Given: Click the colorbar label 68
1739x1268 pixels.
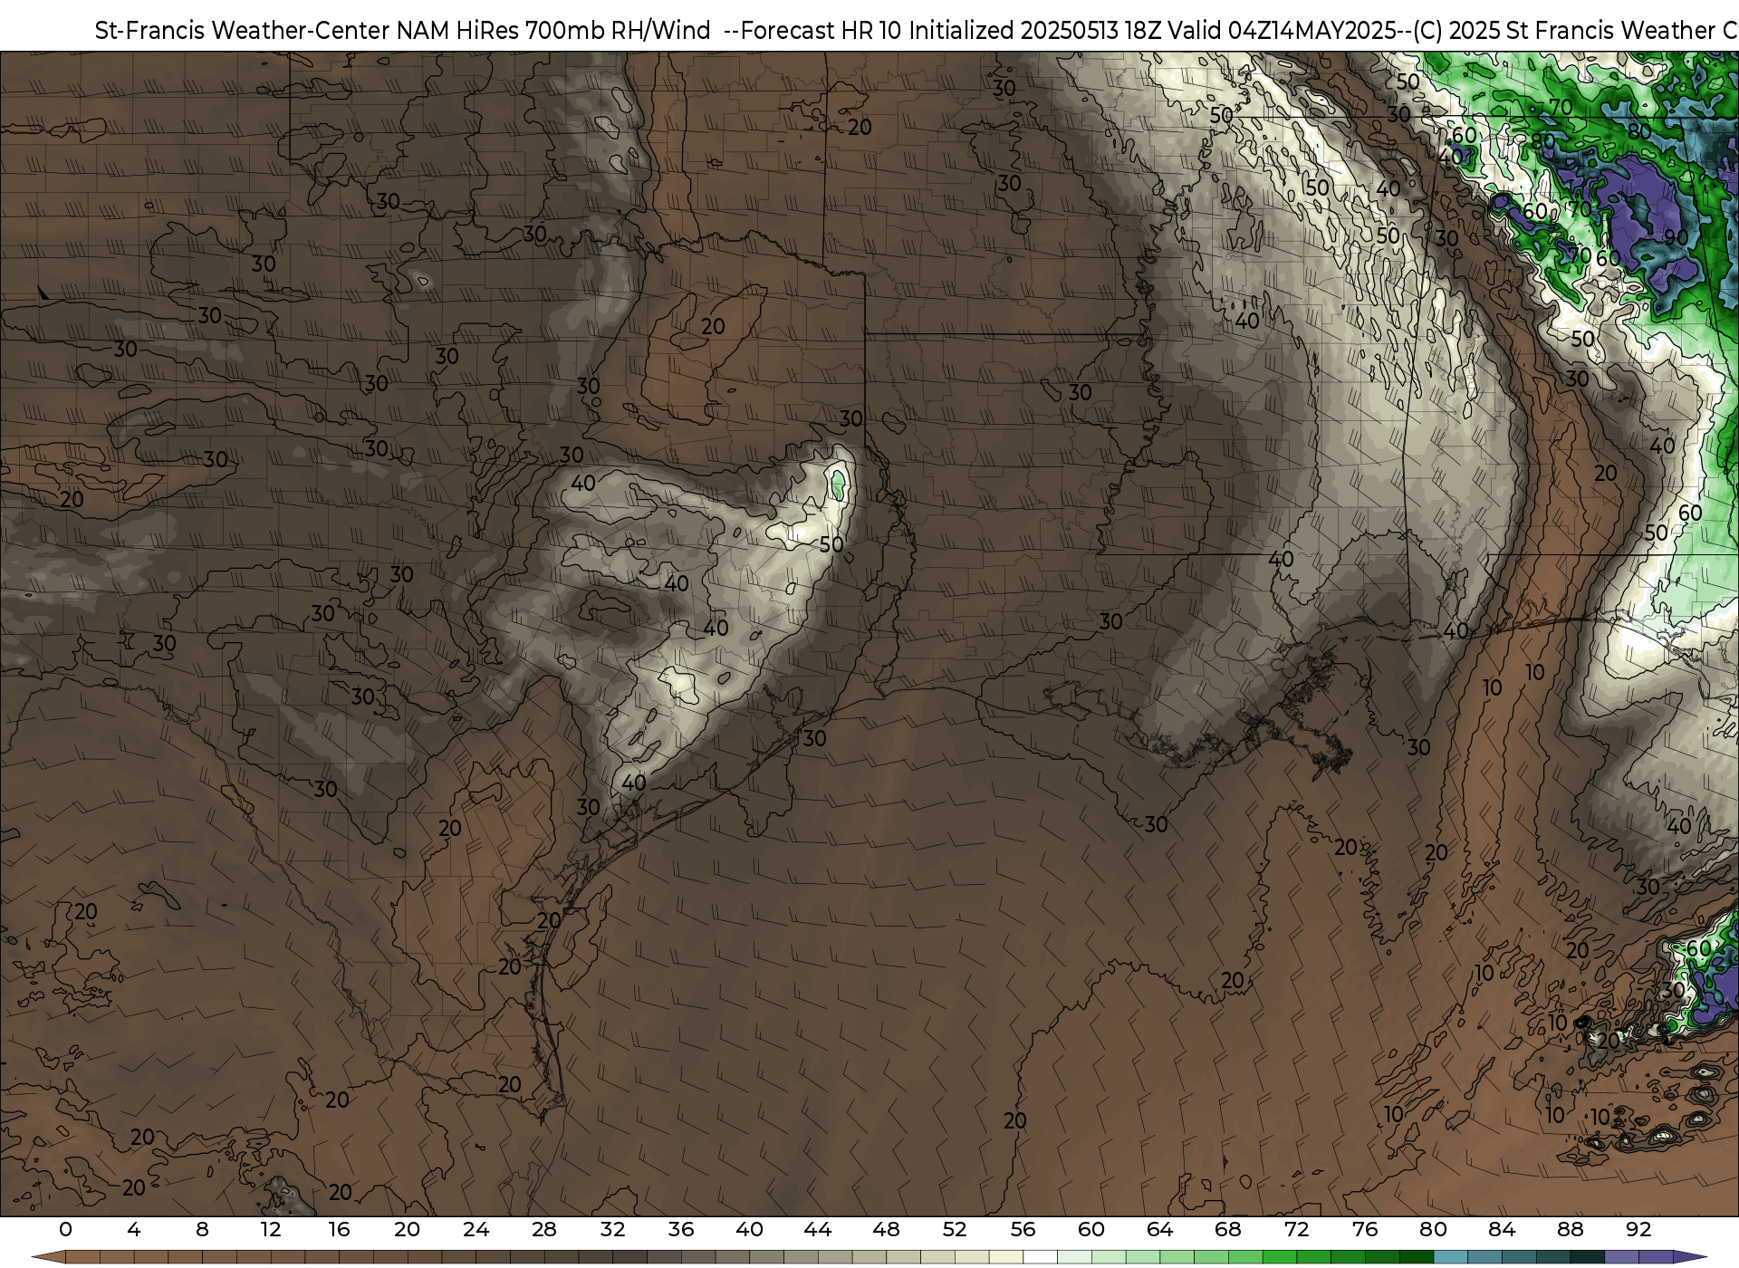Looking at the screenshot, I should [1228, 1230].
